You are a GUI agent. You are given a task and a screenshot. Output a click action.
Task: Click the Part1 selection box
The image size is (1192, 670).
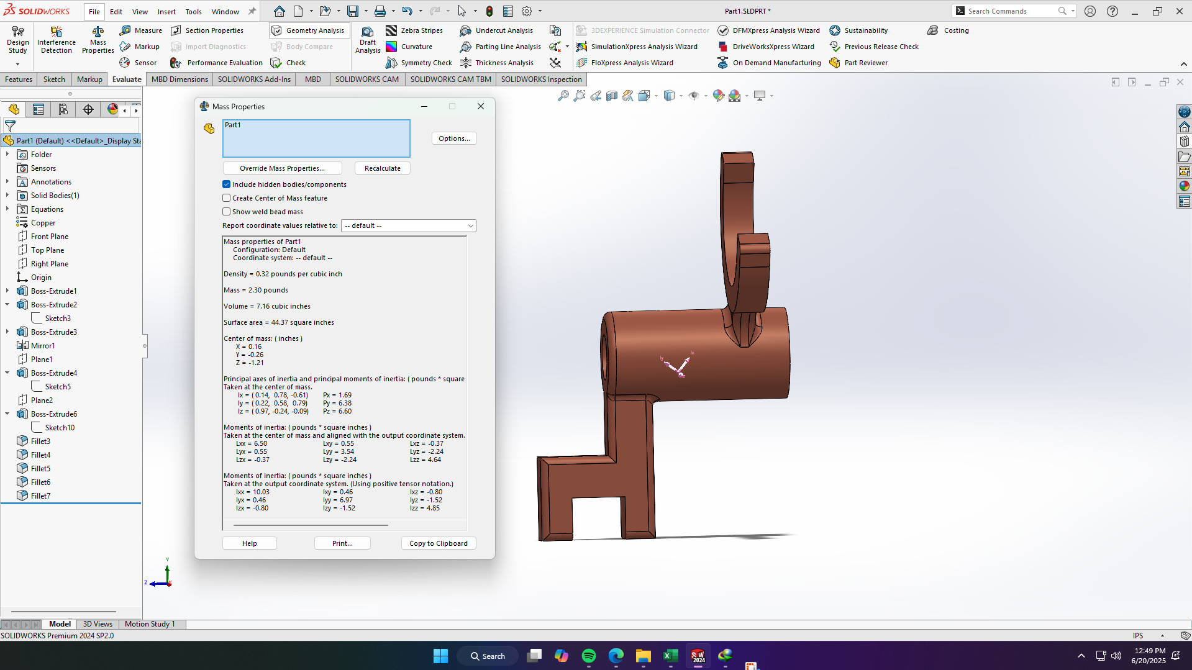coord(316,138)
